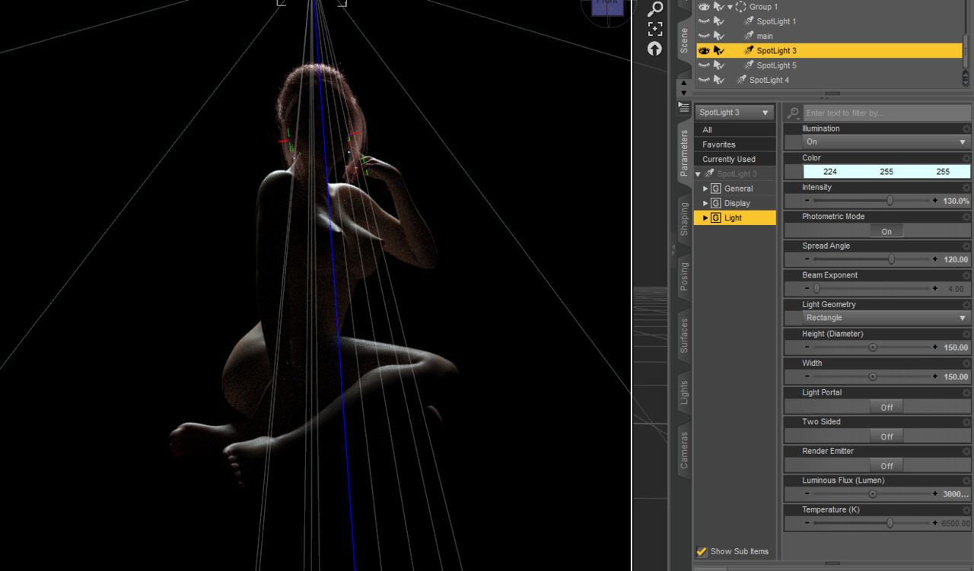Screen dimensions: 974x571
Task: Toggle selectable arrow for SpotLight 3
Action: click(x=719, y=50)
